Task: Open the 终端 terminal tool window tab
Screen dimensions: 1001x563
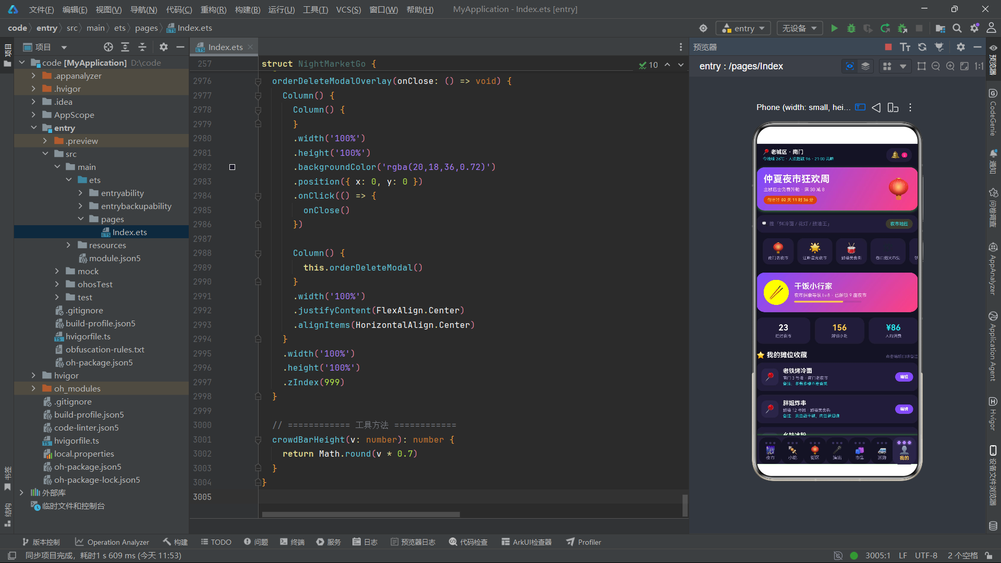Action: point(292,542)
